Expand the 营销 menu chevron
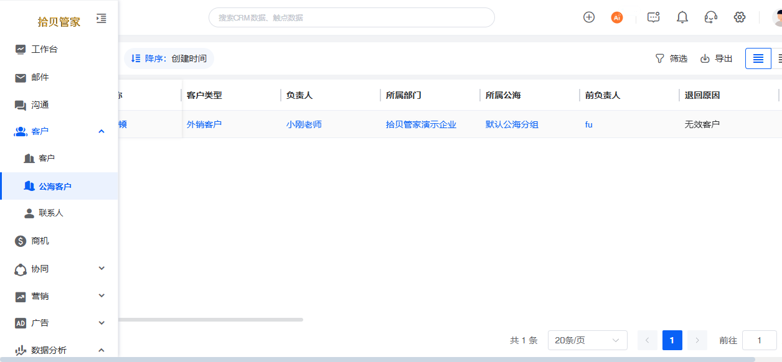782x362 pixels. [x=101, y=295]
